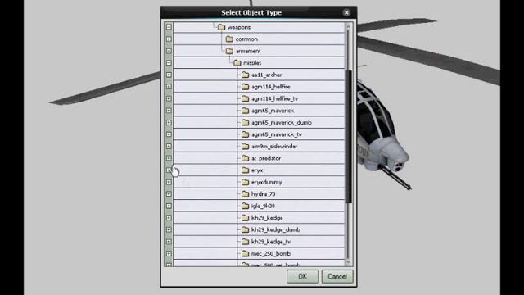Screen dimensions: 524x295
Task: Expand the agm65_maverick_dumb node
Action: [x=169, y=122]
